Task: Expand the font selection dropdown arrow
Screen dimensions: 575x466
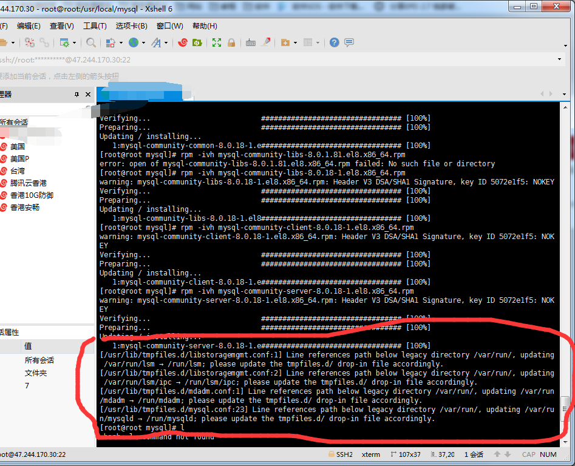Action: 165,42
